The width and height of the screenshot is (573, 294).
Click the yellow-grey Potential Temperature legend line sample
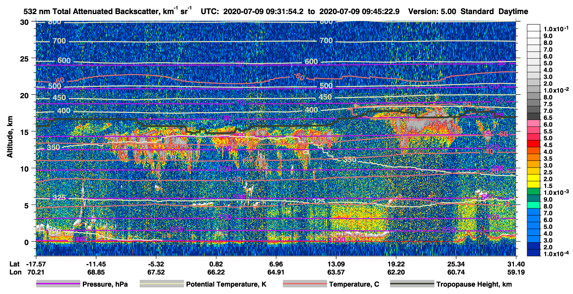pos(161,284)
